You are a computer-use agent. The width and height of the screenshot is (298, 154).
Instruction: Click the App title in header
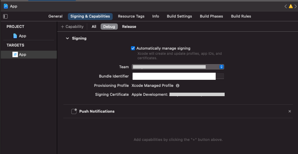14,6
